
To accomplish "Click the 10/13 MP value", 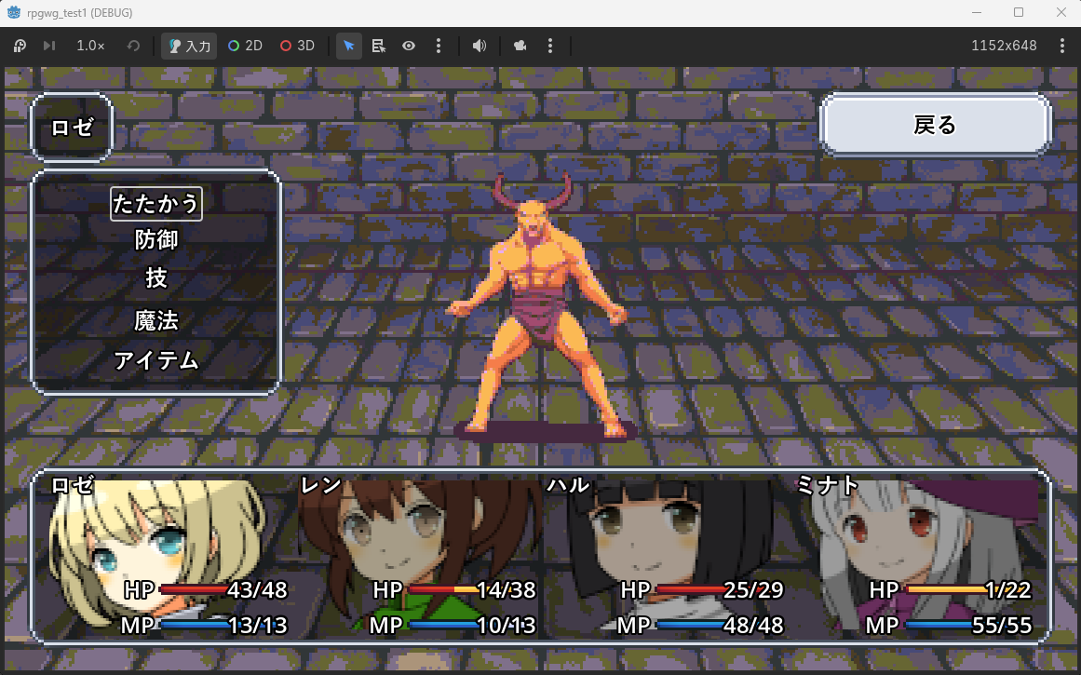I will (506, 626).
